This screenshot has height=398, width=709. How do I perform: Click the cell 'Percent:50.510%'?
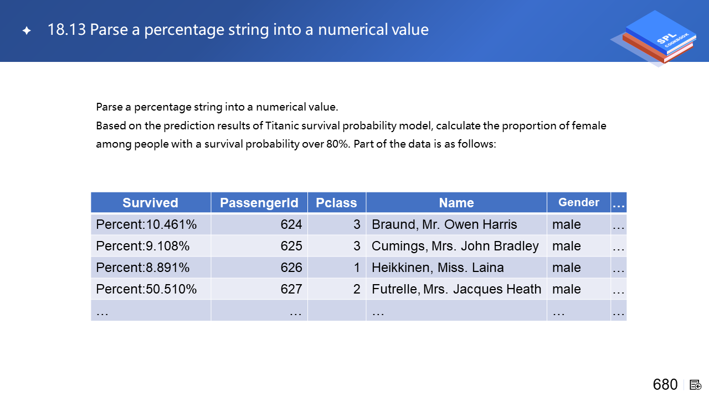pyautogui.click(x=146, y=289)
